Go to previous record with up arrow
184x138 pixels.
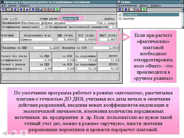click(x=21, y=9)
